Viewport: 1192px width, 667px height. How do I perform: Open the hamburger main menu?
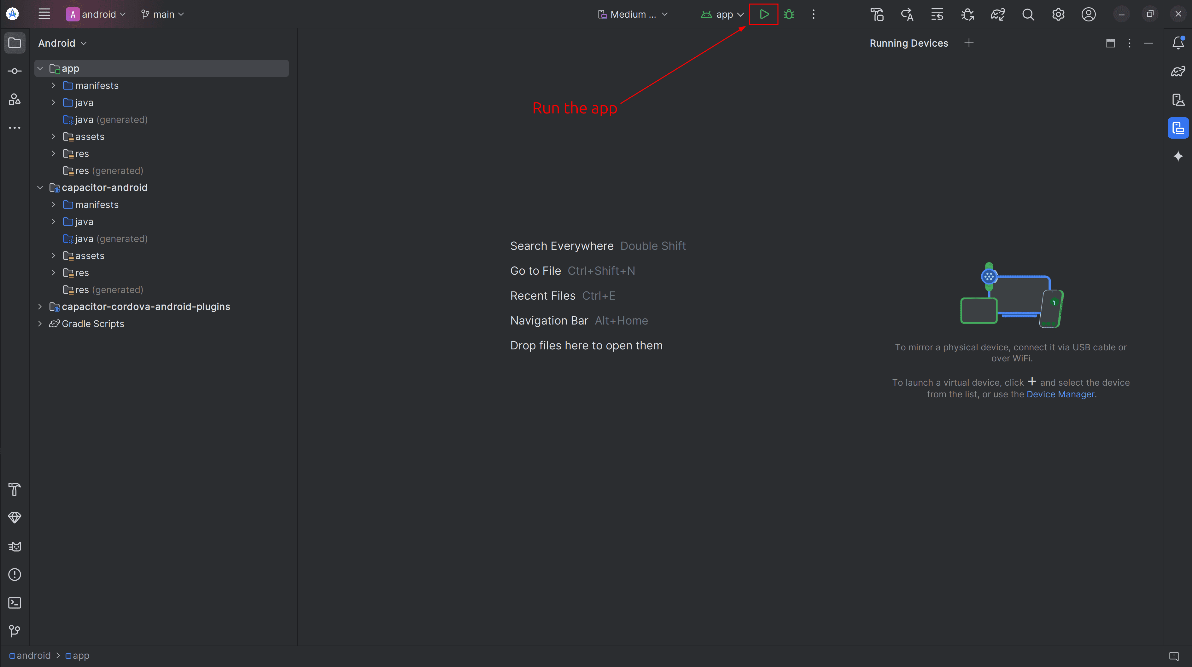44,14
